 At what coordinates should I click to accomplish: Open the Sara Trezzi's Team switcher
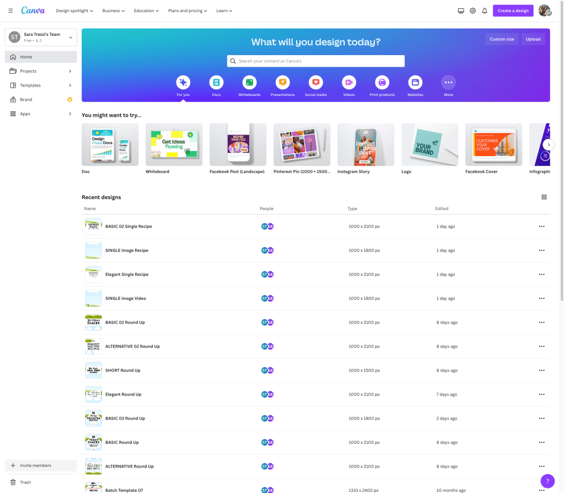tap(41, 37)
